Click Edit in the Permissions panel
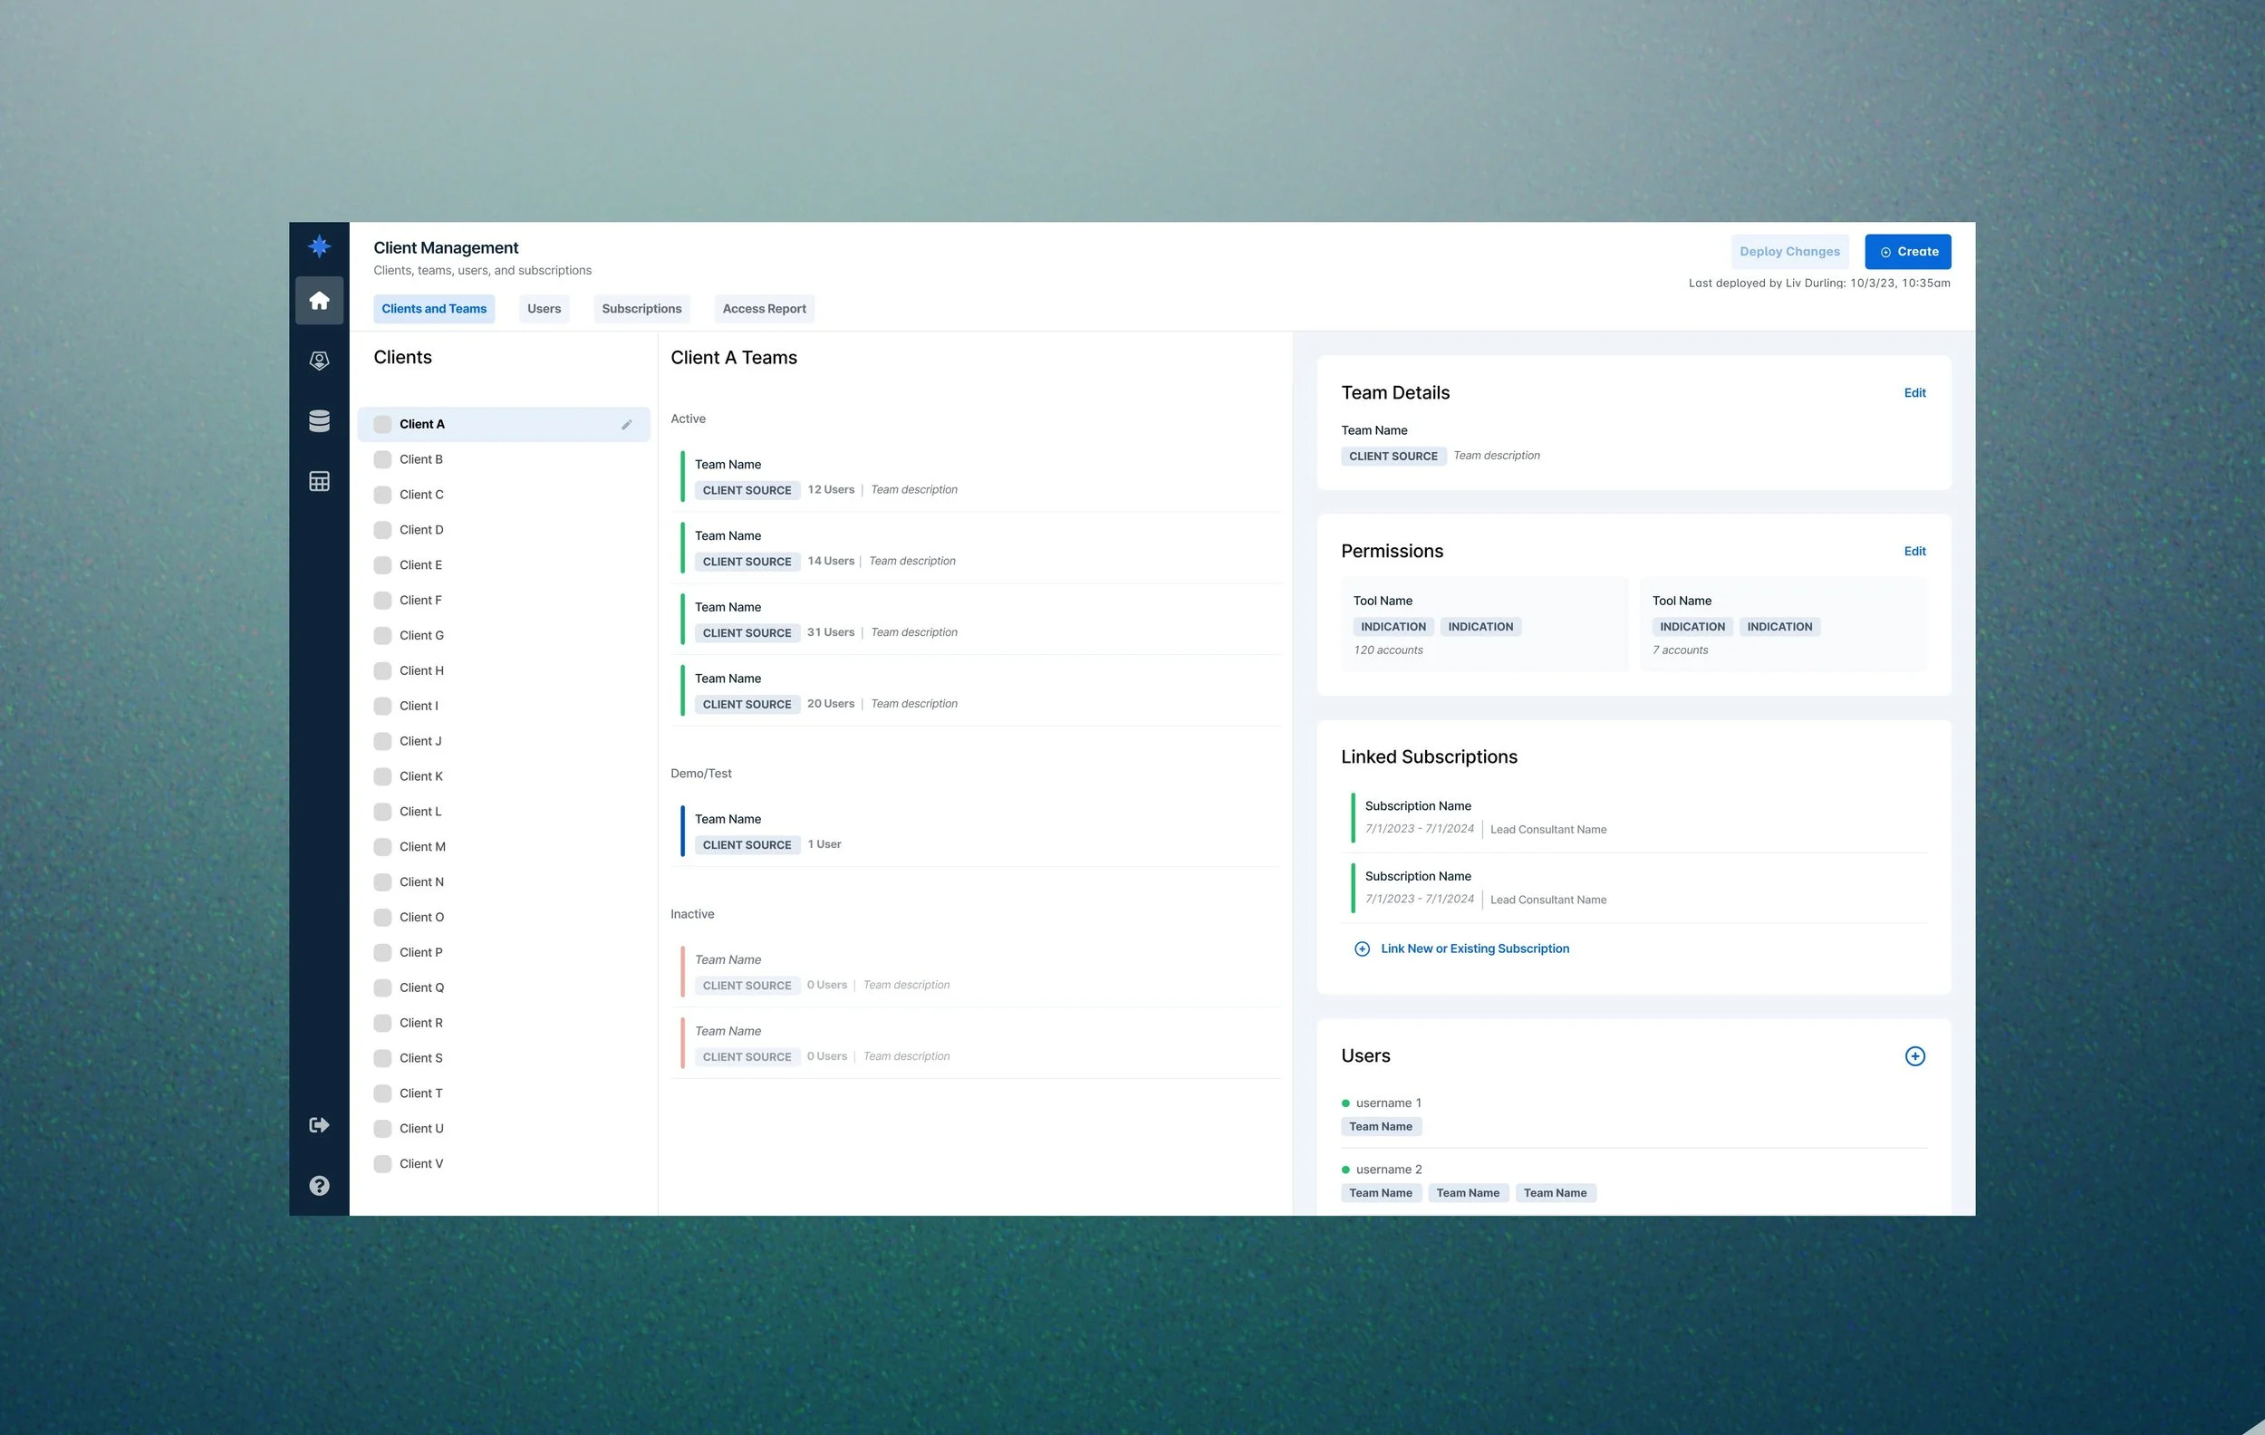The width and height of the screenshot is (2265, 1435). (x=1914, y=551)
